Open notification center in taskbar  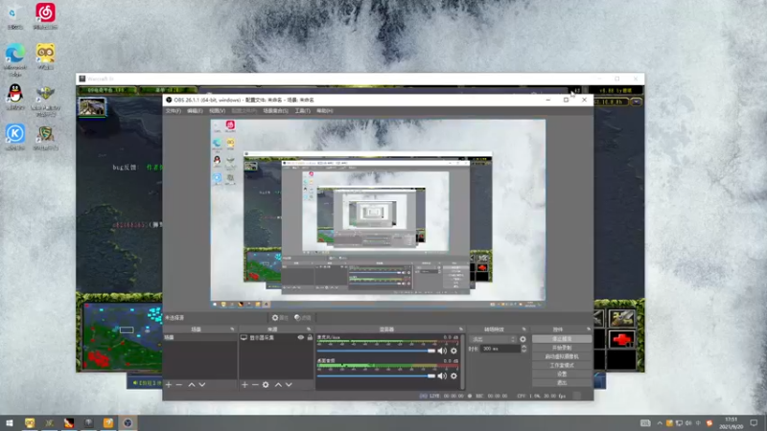[x=754, y=422]
